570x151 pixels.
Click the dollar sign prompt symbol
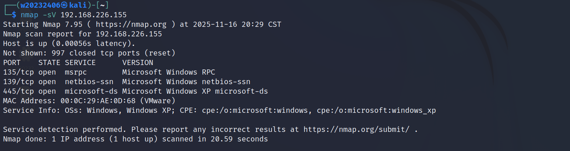(14, 15)
